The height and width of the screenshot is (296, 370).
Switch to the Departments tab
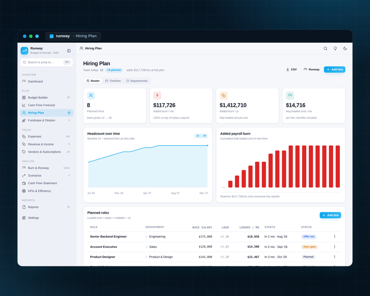coord(137,81)
